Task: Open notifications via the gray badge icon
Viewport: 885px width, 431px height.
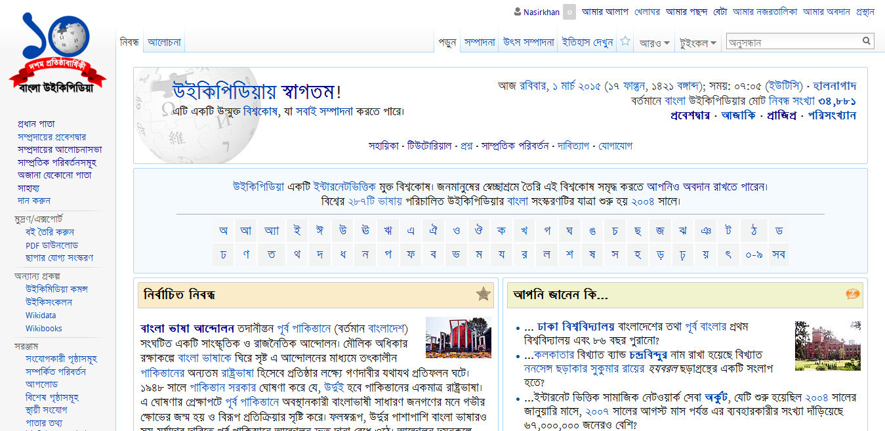Action: pos(569,12)
